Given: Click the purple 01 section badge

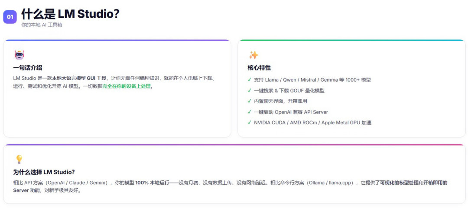Looking at the screenshot, I should 10,17.
